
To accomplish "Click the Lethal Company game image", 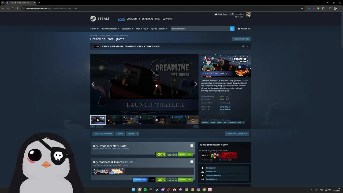I will point(228,155).
